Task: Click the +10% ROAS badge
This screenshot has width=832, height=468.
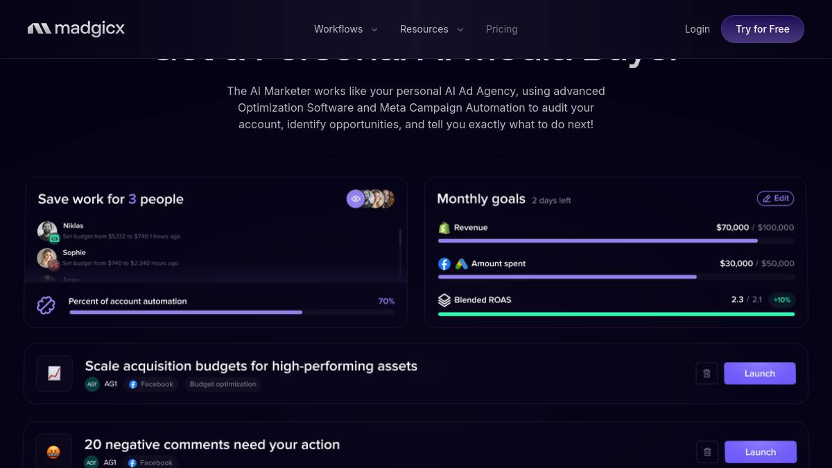Action: pos(782,300)
